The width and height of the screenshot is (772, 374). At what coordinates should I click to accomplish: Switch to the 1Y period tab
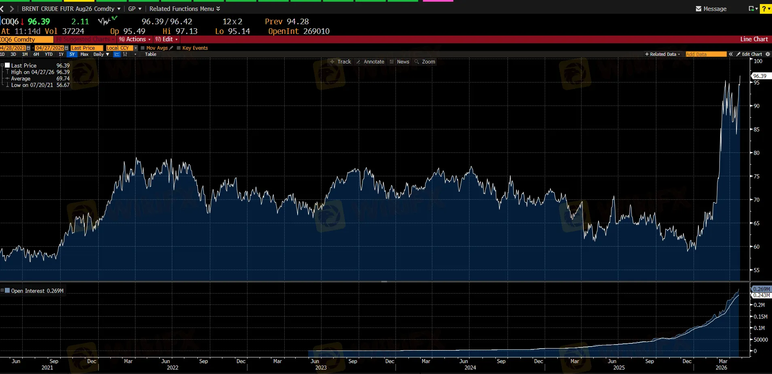coord(61,54)
